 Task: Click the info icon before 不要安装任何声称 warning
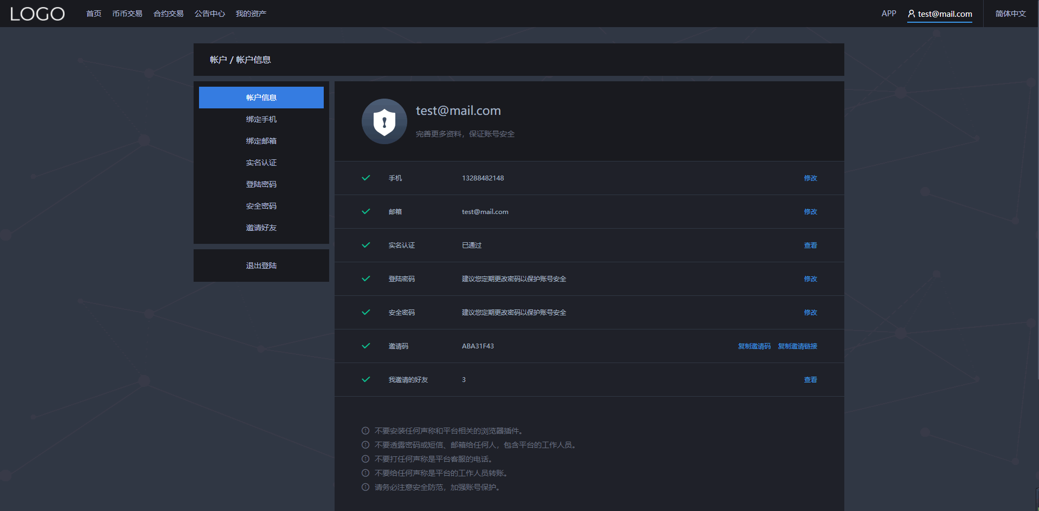(x=365, y=431)
